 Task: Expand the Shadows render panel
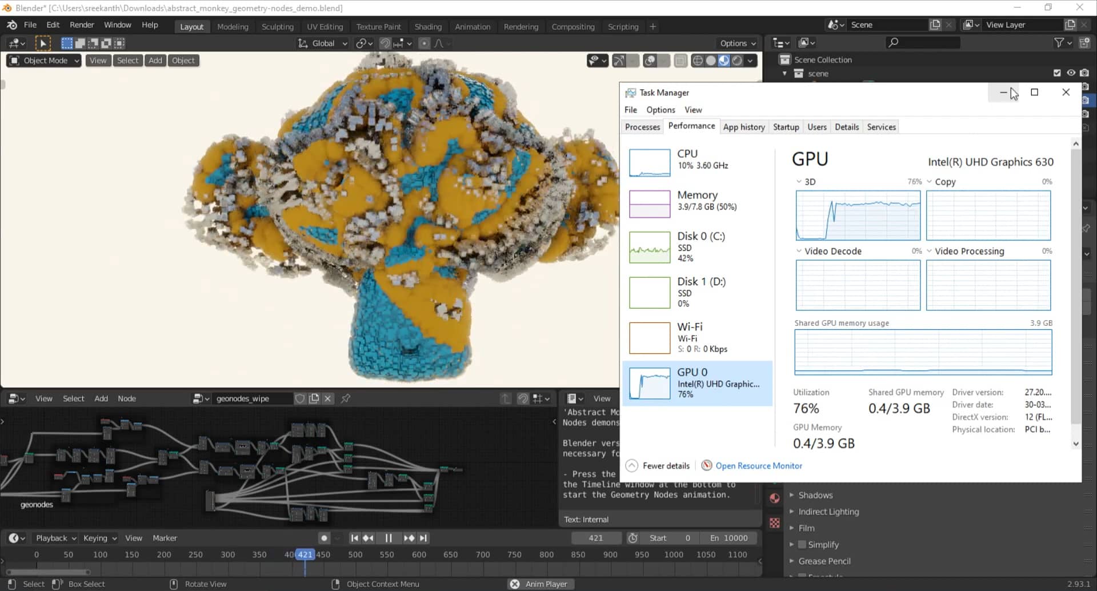click(x=815, y=495)
